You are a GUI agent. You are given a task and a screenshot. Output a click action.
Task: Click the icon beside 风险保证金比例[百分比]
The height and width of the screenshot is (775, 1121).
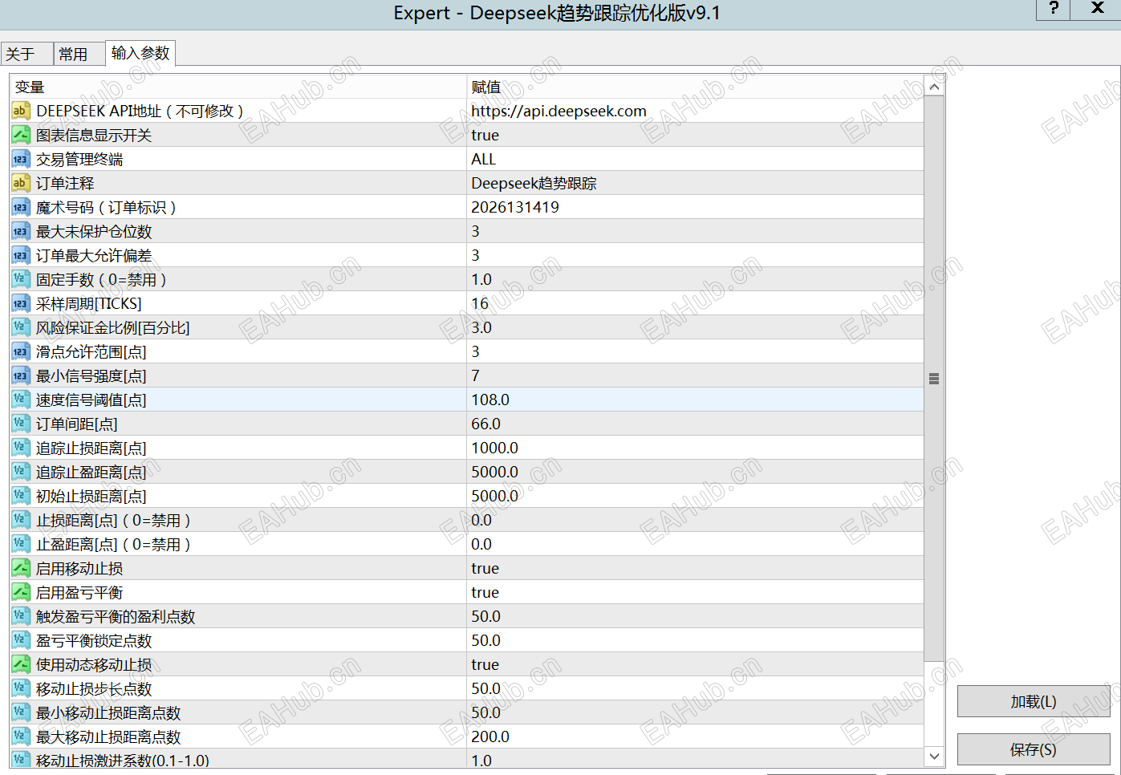[x=21, y=327]
